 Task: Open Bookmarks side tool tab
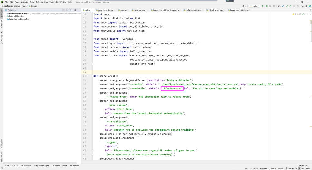point(2,157)
